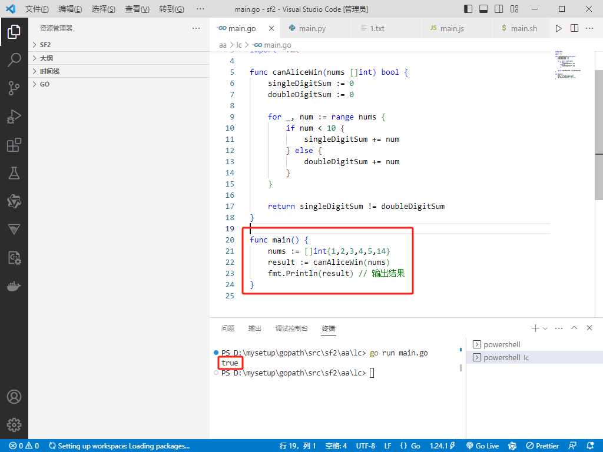Open the Run and Debug view

point(14,117)
